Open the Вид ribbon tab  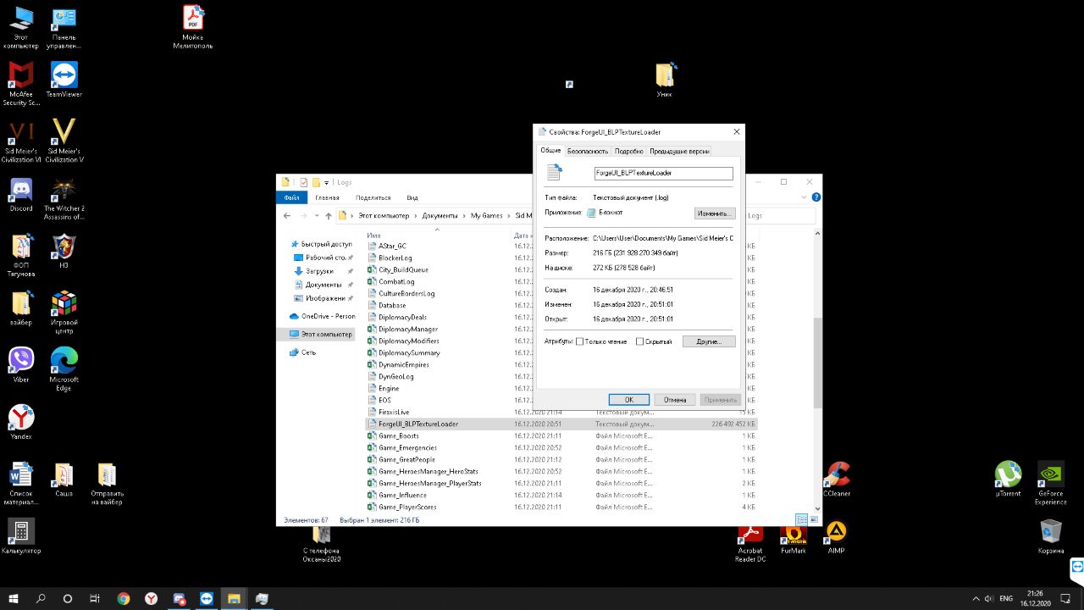412,197
